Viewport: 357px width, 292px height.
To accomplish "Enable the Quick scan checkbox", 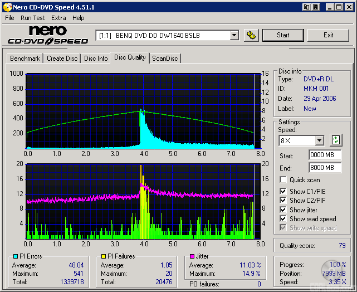I will point(283,180).
